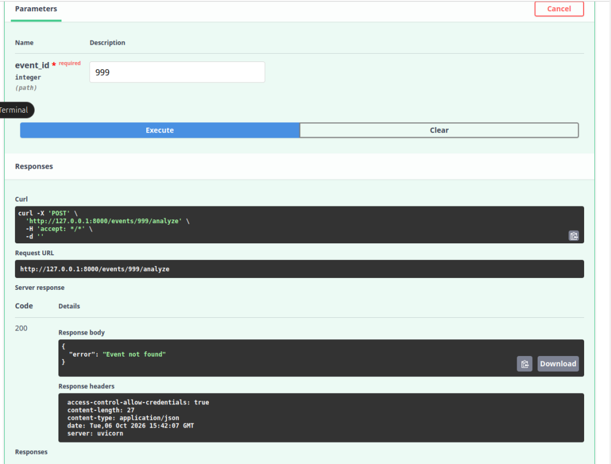Screen dimensions: 611x464
Task: Open the Terminal dock tooltip label
Action: [15, 110]
